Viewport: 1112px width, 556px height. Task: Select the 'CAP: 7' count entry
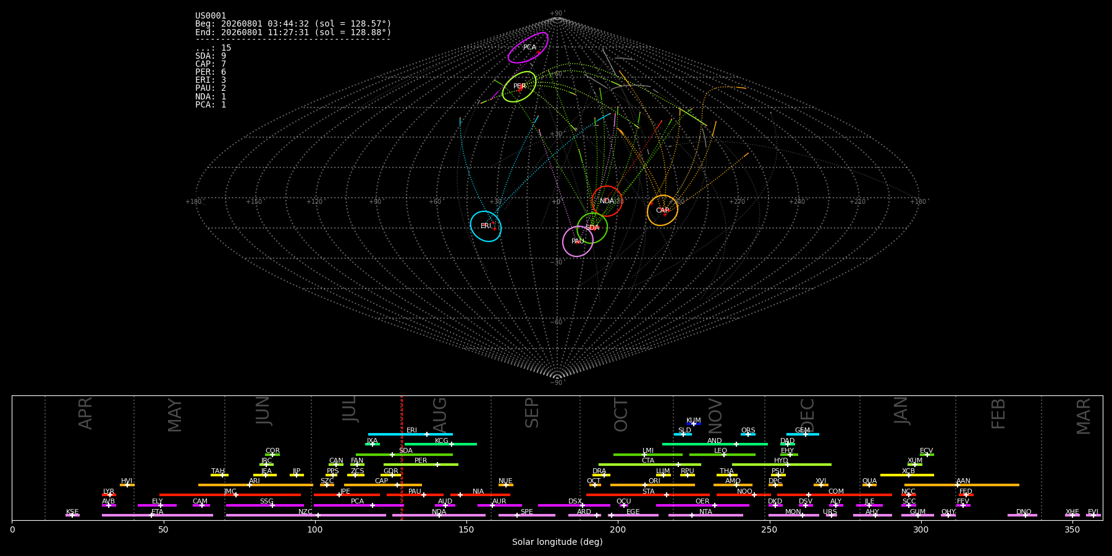(211, 64)
